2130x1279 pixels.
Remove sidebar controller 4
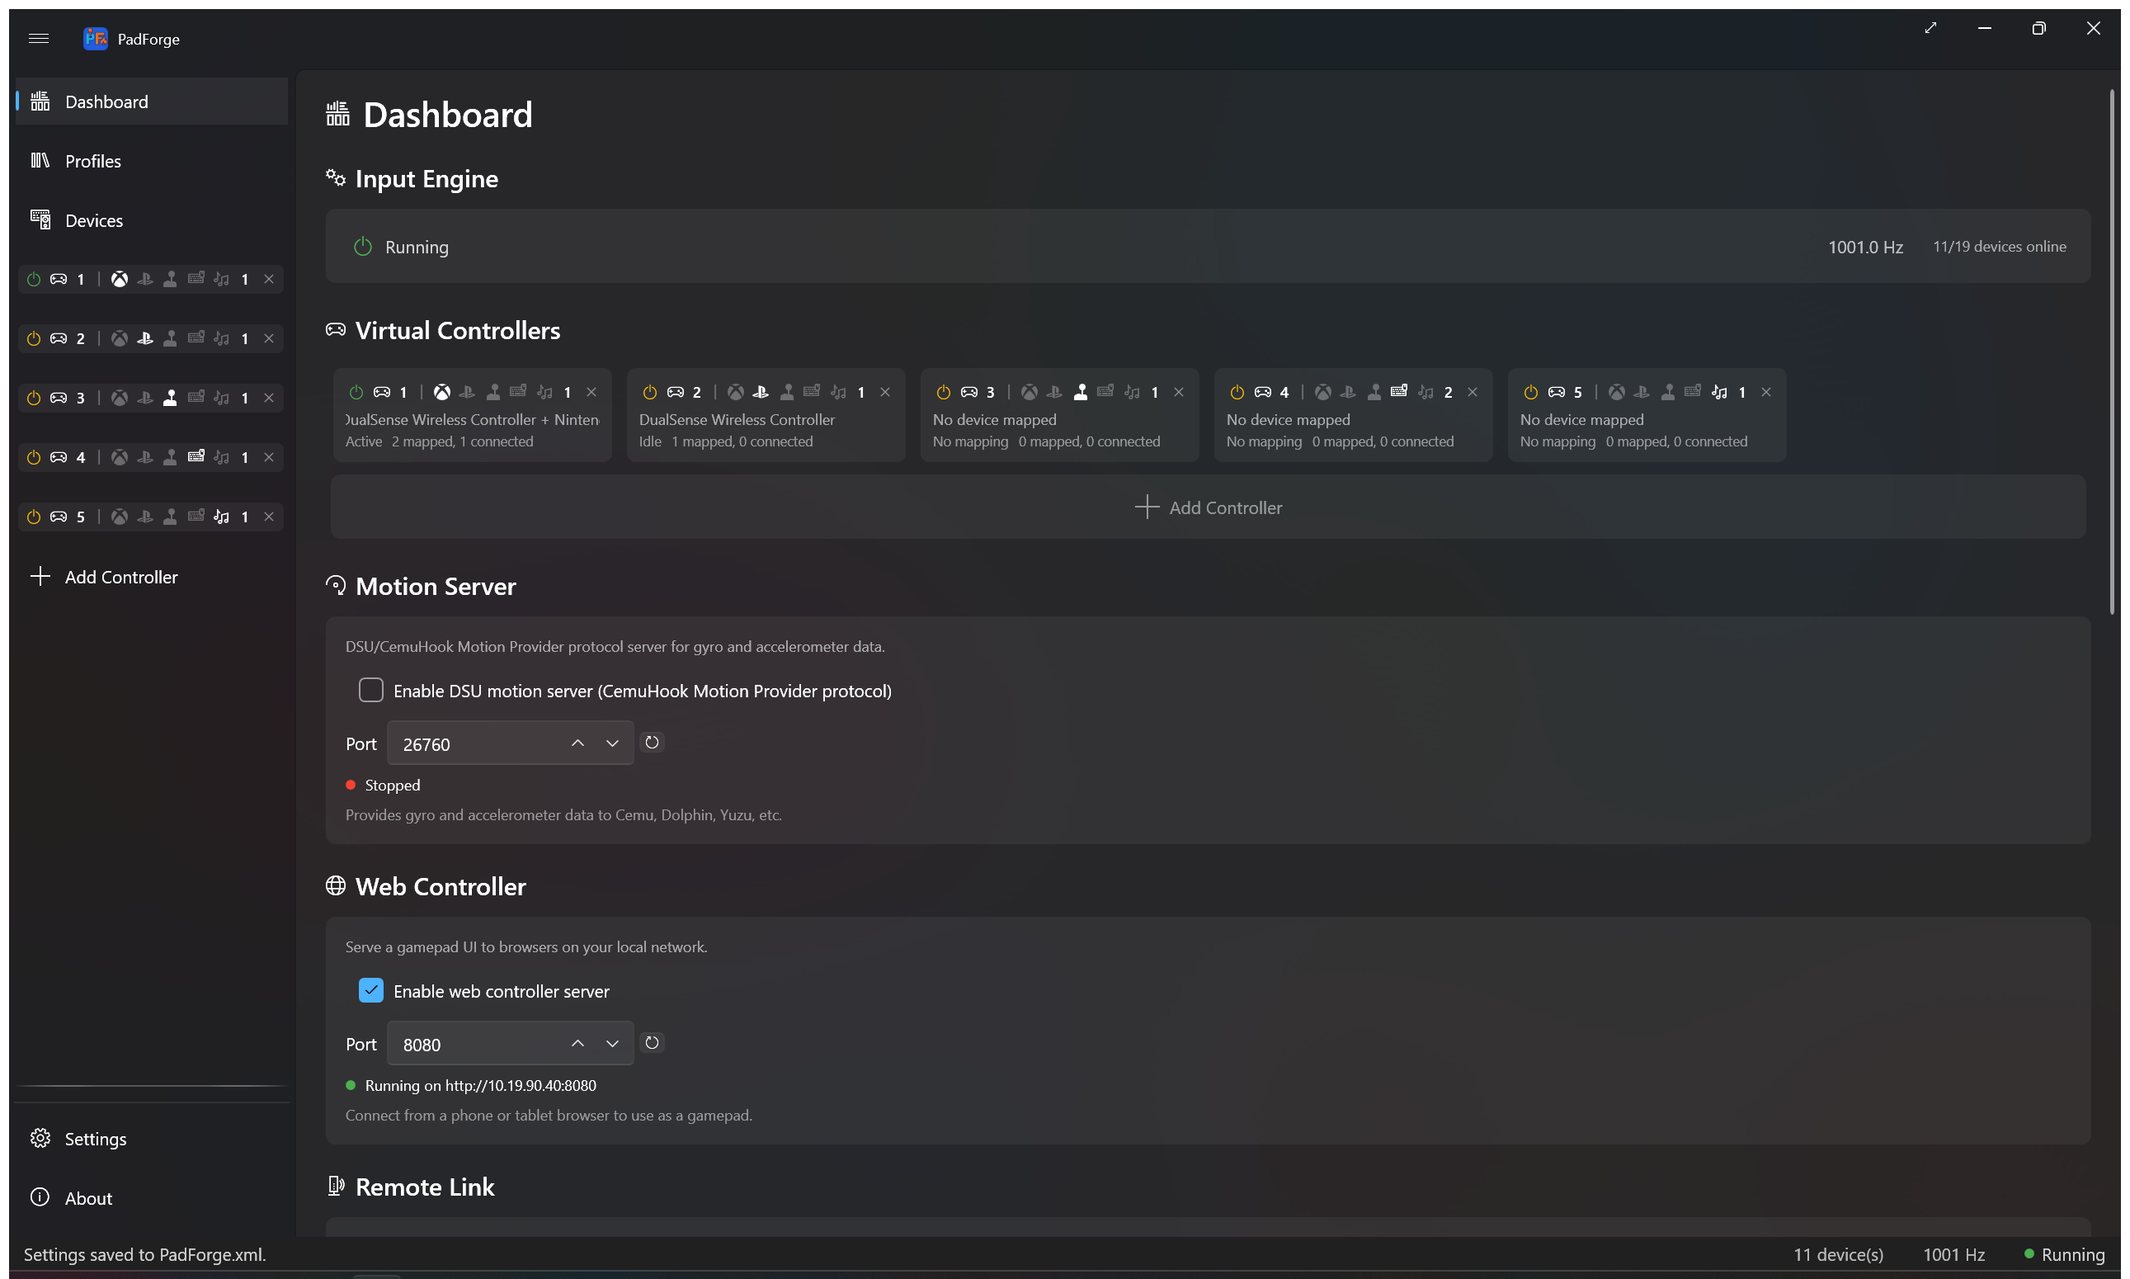(269, 458)
